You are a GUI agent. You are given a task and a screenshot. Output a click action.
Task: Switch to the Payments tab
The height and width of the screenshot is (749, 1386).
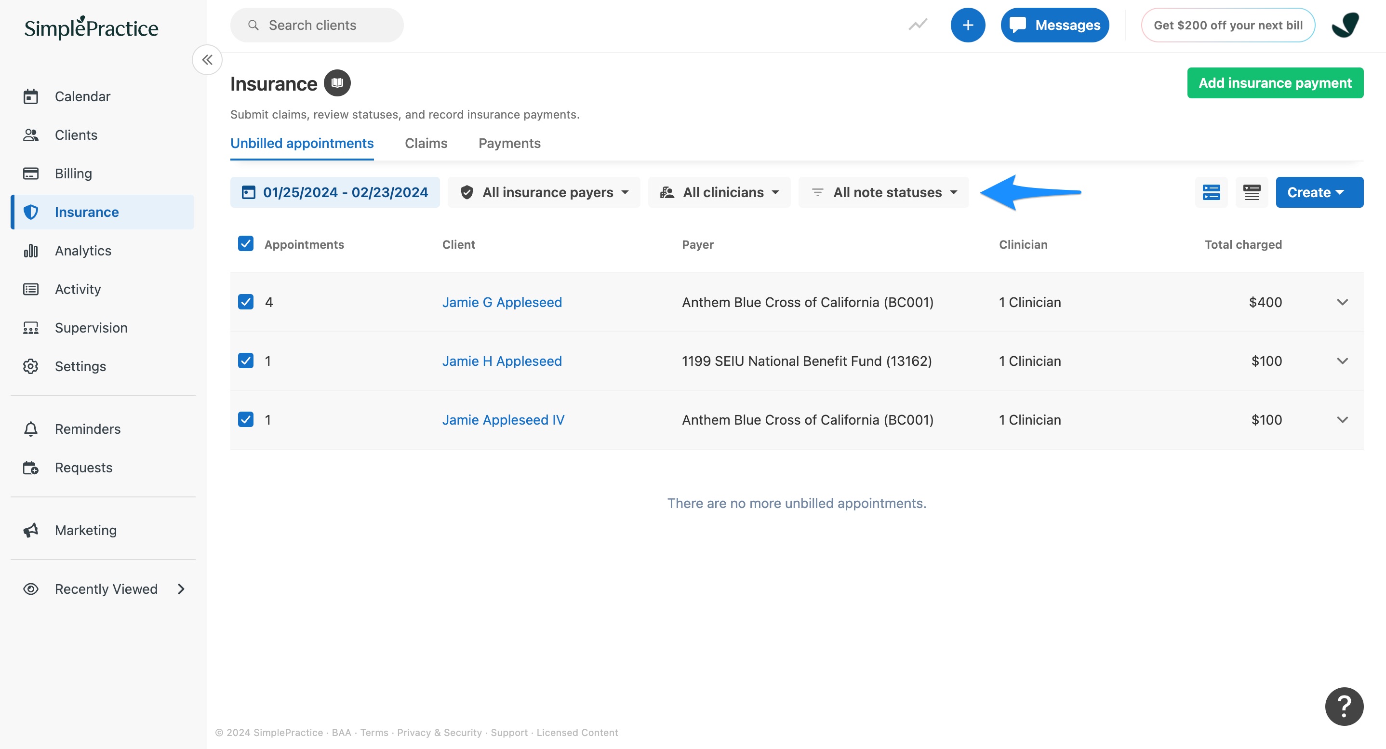coord(509,143)
